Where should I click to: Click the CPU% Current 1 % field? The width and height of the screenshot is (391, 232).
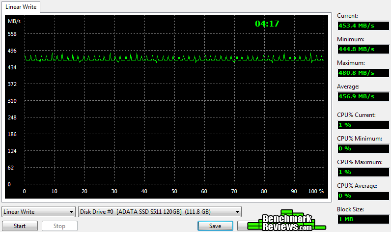coord(363,125)
